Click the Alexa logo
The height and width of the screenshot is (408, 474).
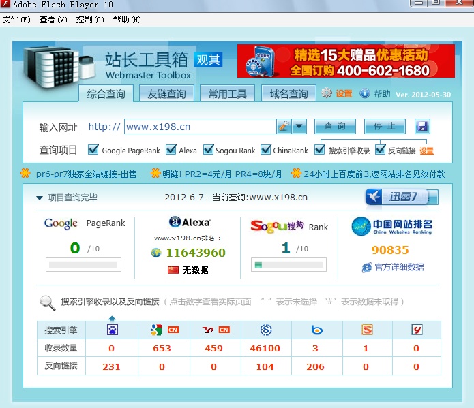coord(190,222)
